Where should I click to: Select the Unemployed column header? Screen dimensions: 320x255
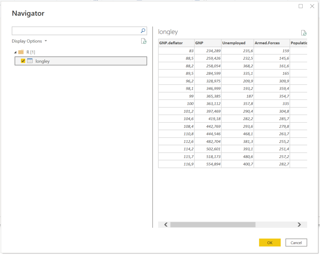[x=237, y=43]
